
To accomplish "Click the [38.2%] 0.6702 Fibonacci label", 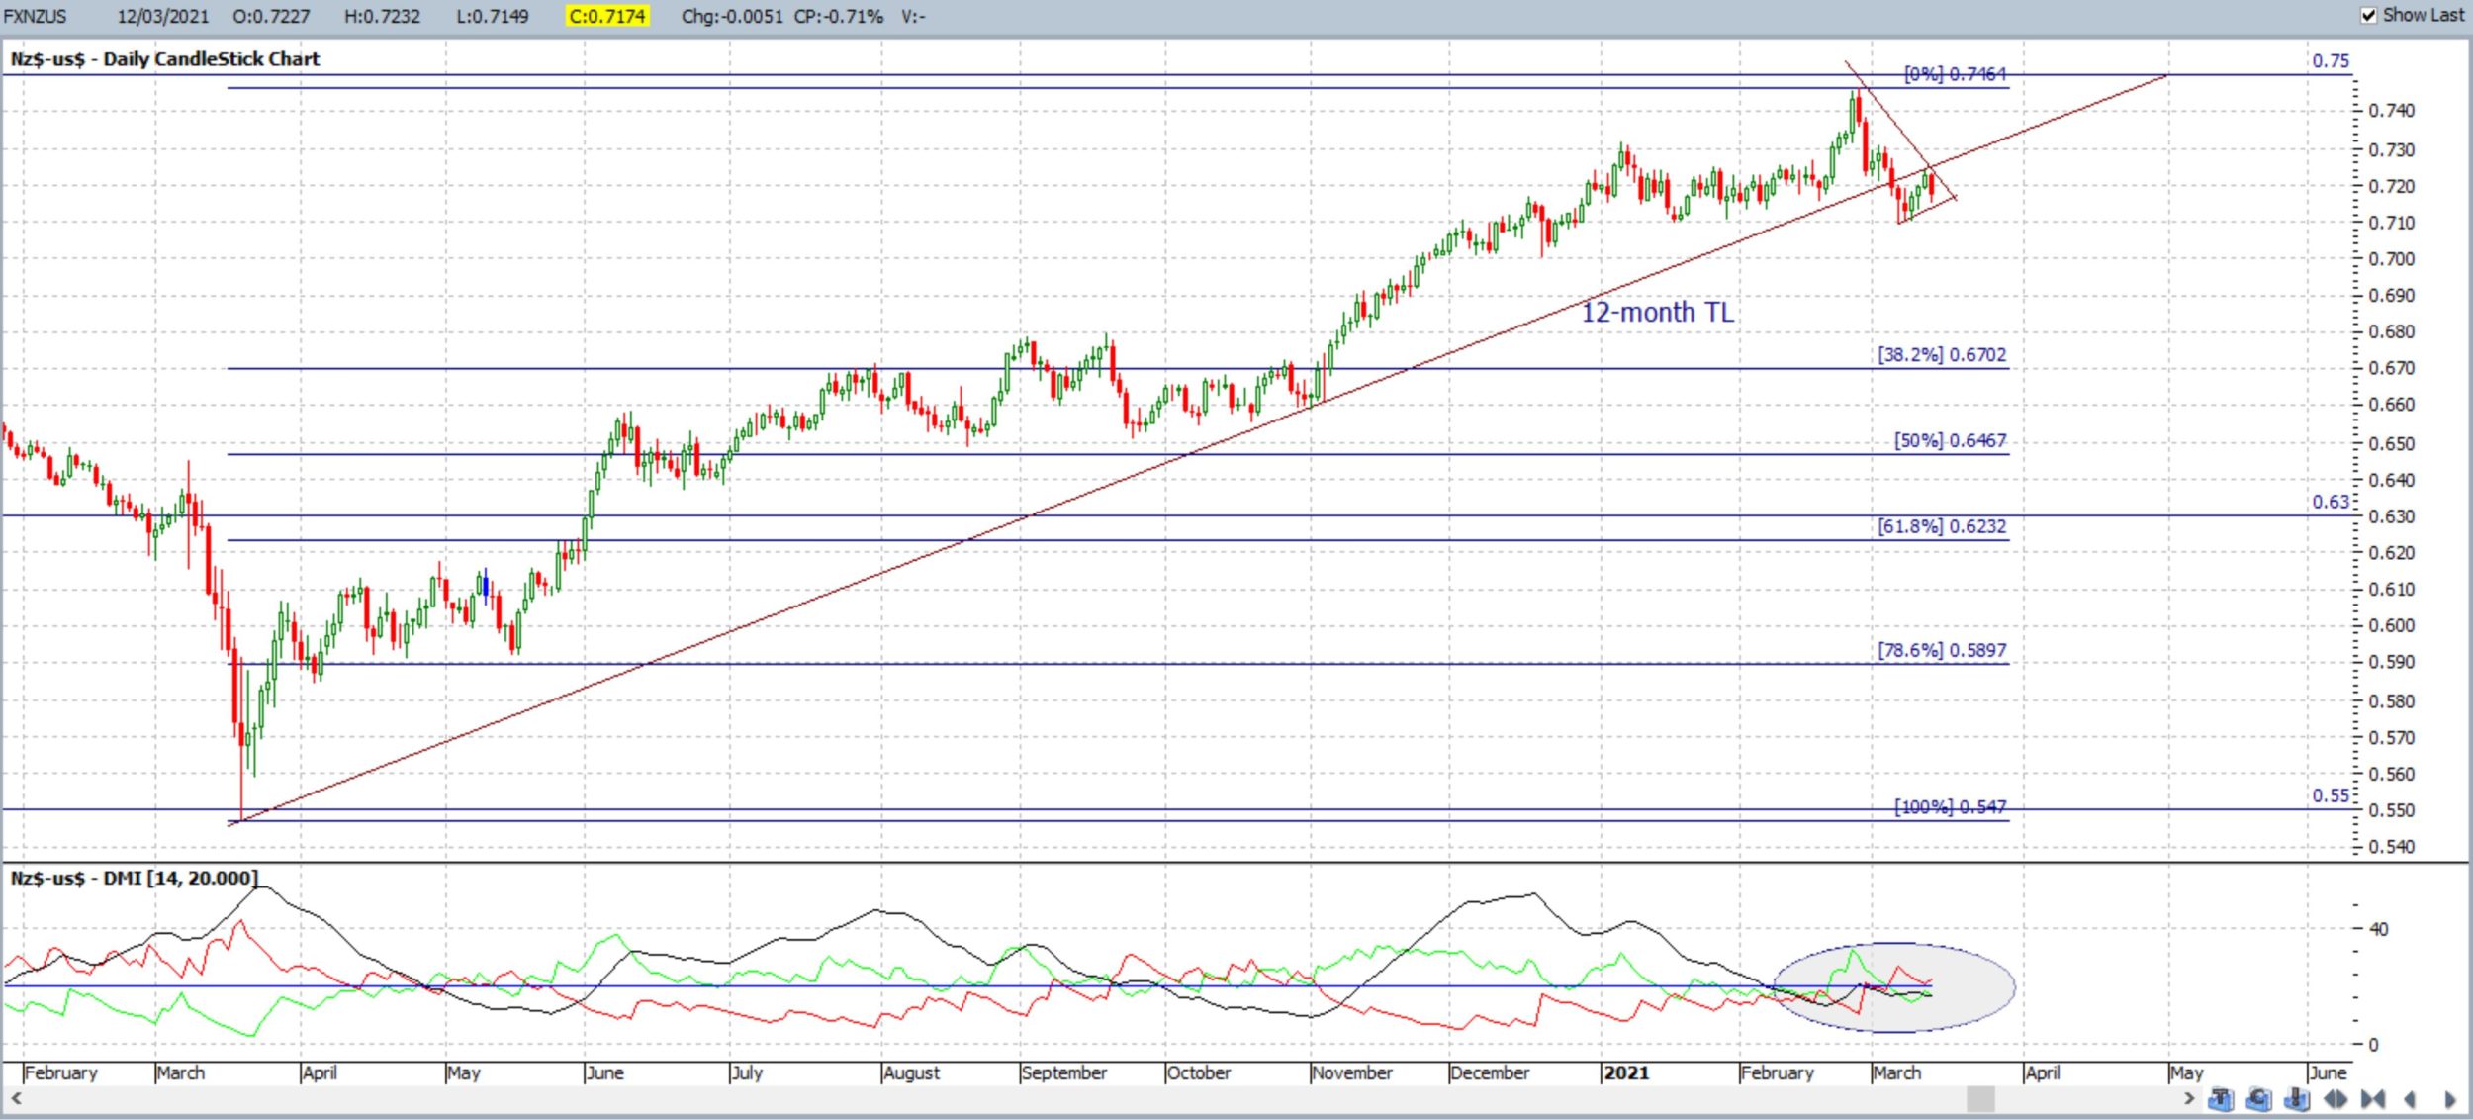I will (1942, 354).
